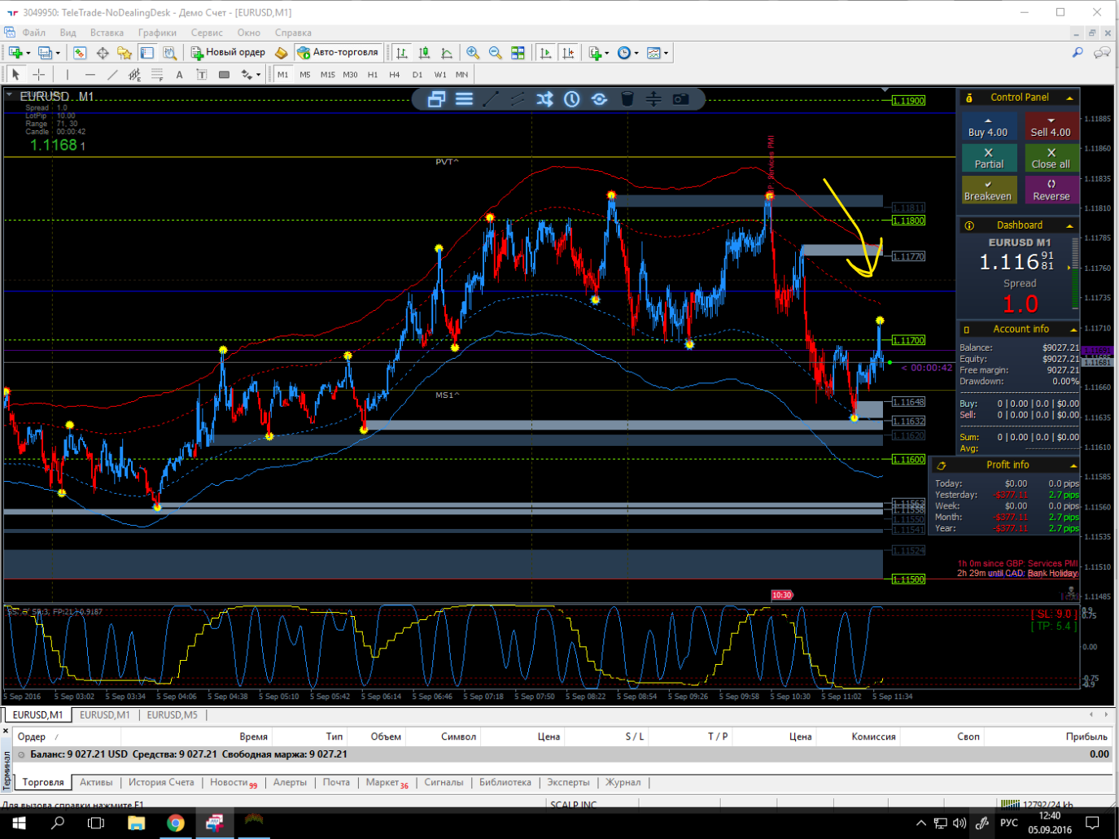Collapse the Account info section
Viewport: 1119px width, 839px height.
(x=1073, y=330)
